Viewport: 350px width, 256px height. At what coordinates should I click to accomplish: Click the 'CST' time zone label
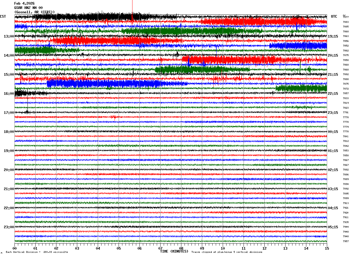3,16
